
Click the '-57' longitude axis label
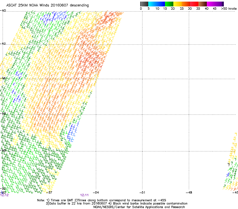tap(49, 193)
